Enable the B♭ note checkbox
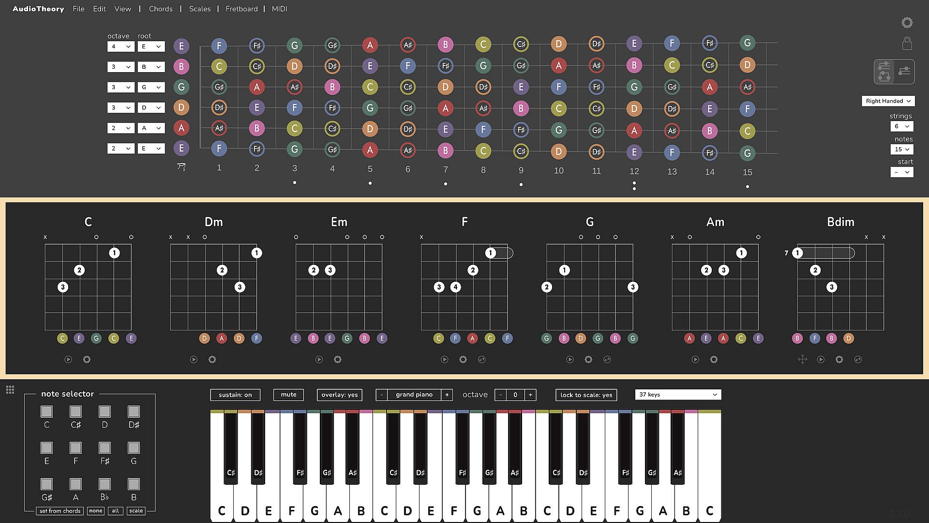Viewport: 929px width, 523px height. coord(105,484)
